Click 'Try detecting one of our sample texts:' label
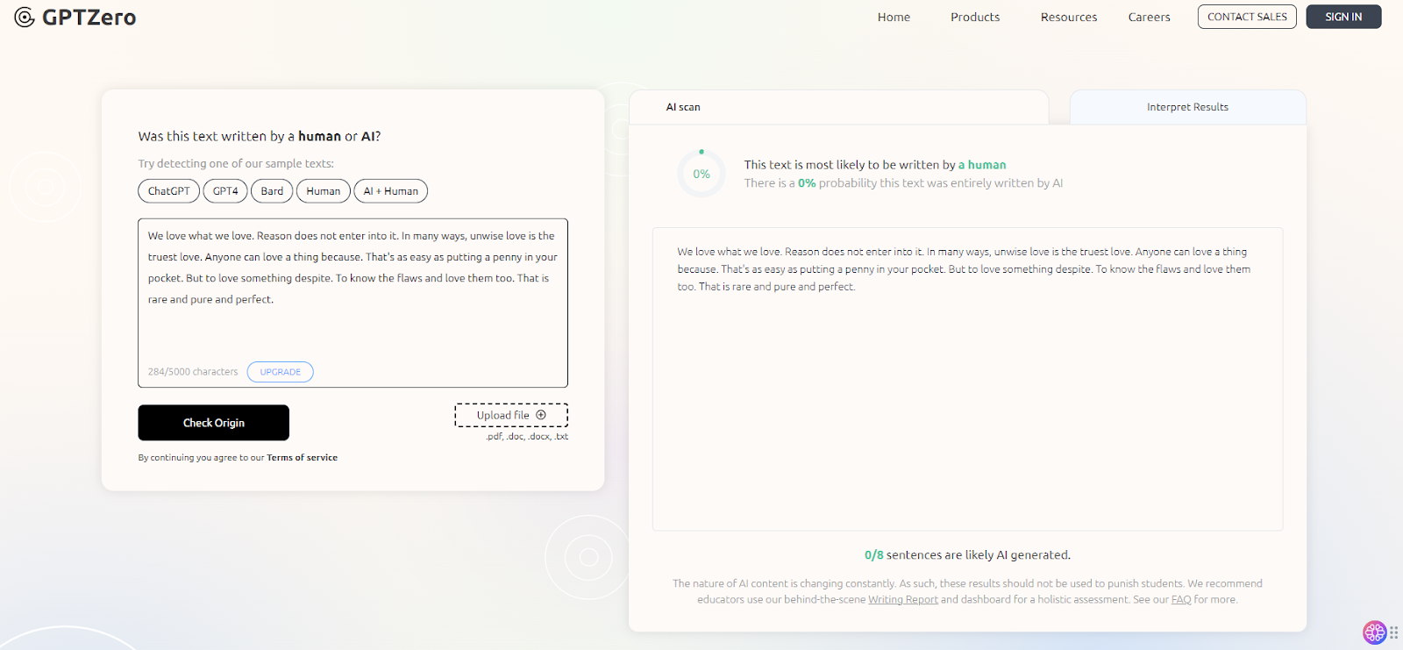The height and width of the screenshot is (650, 1403). 236,164
